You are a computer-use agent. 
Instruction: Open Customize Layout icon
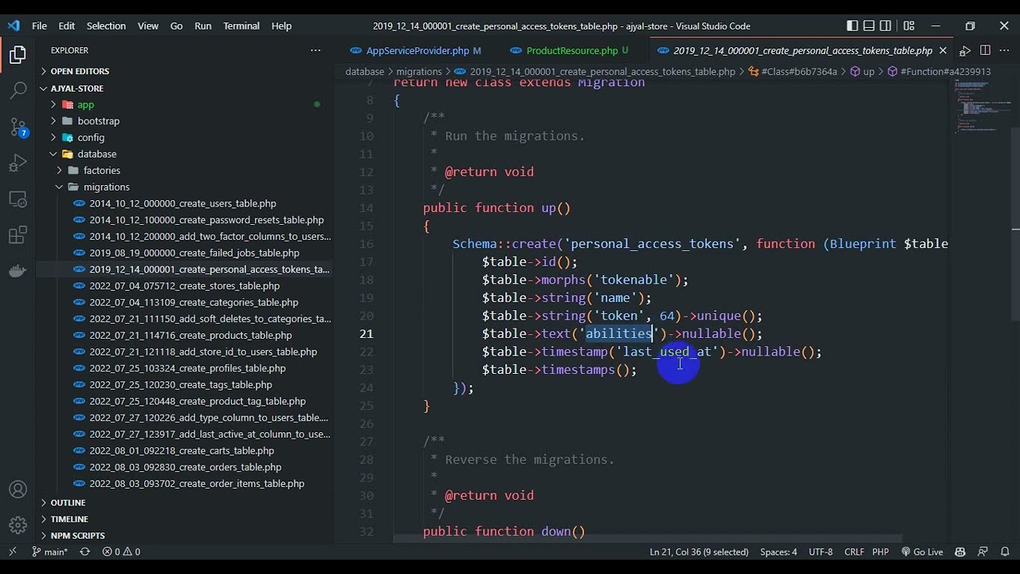909,26
